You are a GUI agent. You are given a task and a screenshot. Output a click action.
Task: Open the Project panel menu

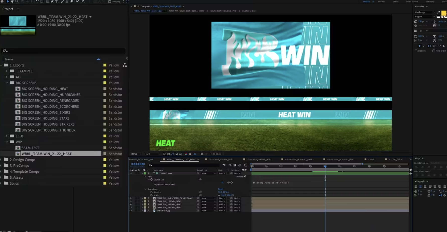[18, 9]
